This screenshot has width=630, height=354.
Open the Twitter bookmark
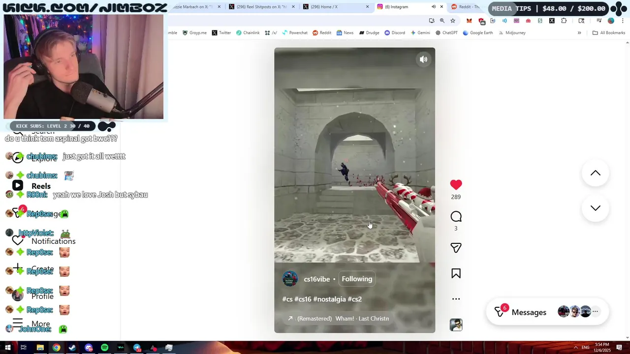(x=221, y=33)
